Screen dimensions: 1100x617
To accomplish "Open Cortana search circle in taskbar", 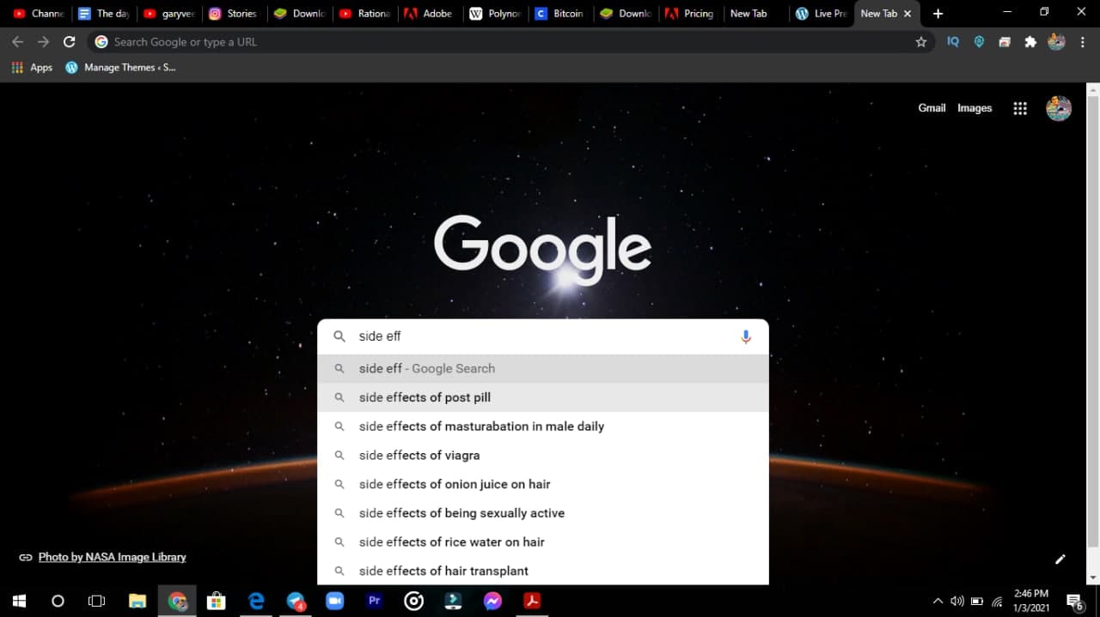I will [58, 601].
